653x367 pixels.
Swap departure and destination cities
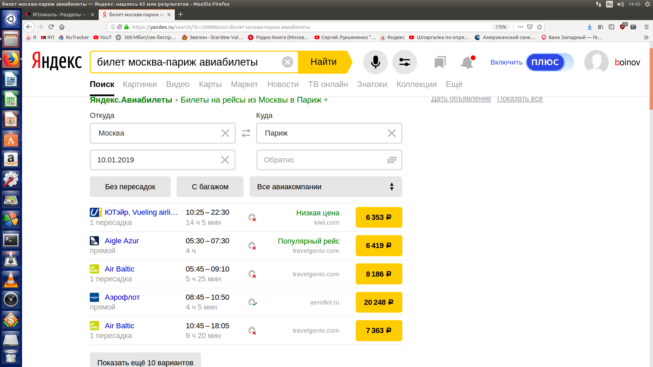pos(246,133)
